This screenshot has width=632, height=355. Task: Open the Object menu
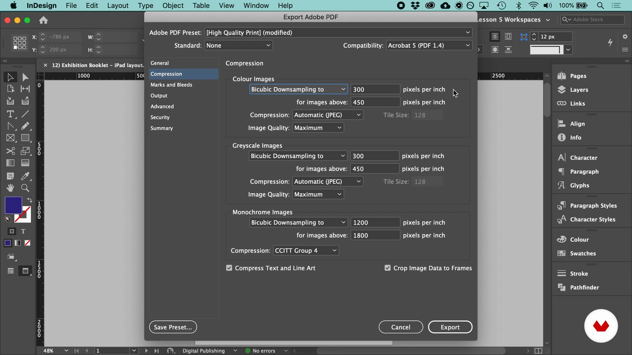coord(173,6)
